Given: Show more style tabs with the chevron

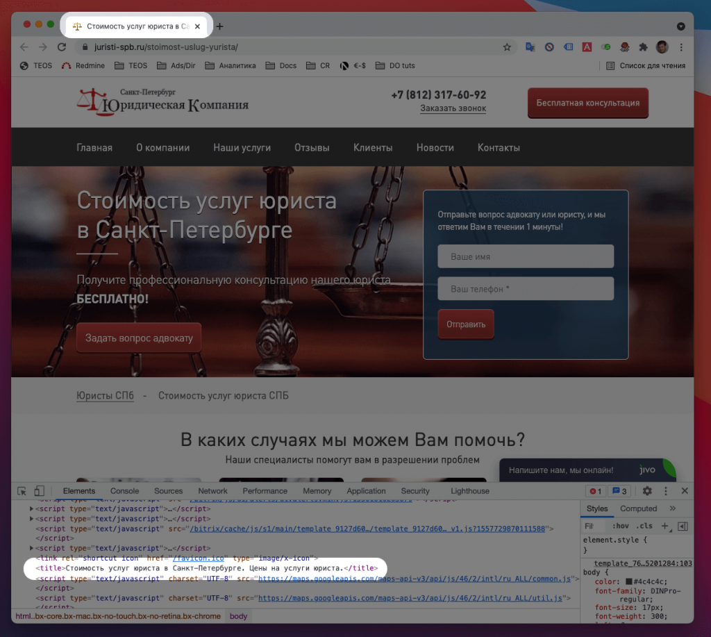Looking at the screenshot, I should 672,508.
